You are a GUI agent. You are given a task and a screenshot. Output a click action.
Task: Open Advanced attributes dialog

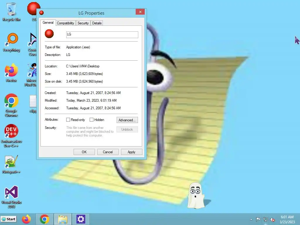tap(127, 120)
